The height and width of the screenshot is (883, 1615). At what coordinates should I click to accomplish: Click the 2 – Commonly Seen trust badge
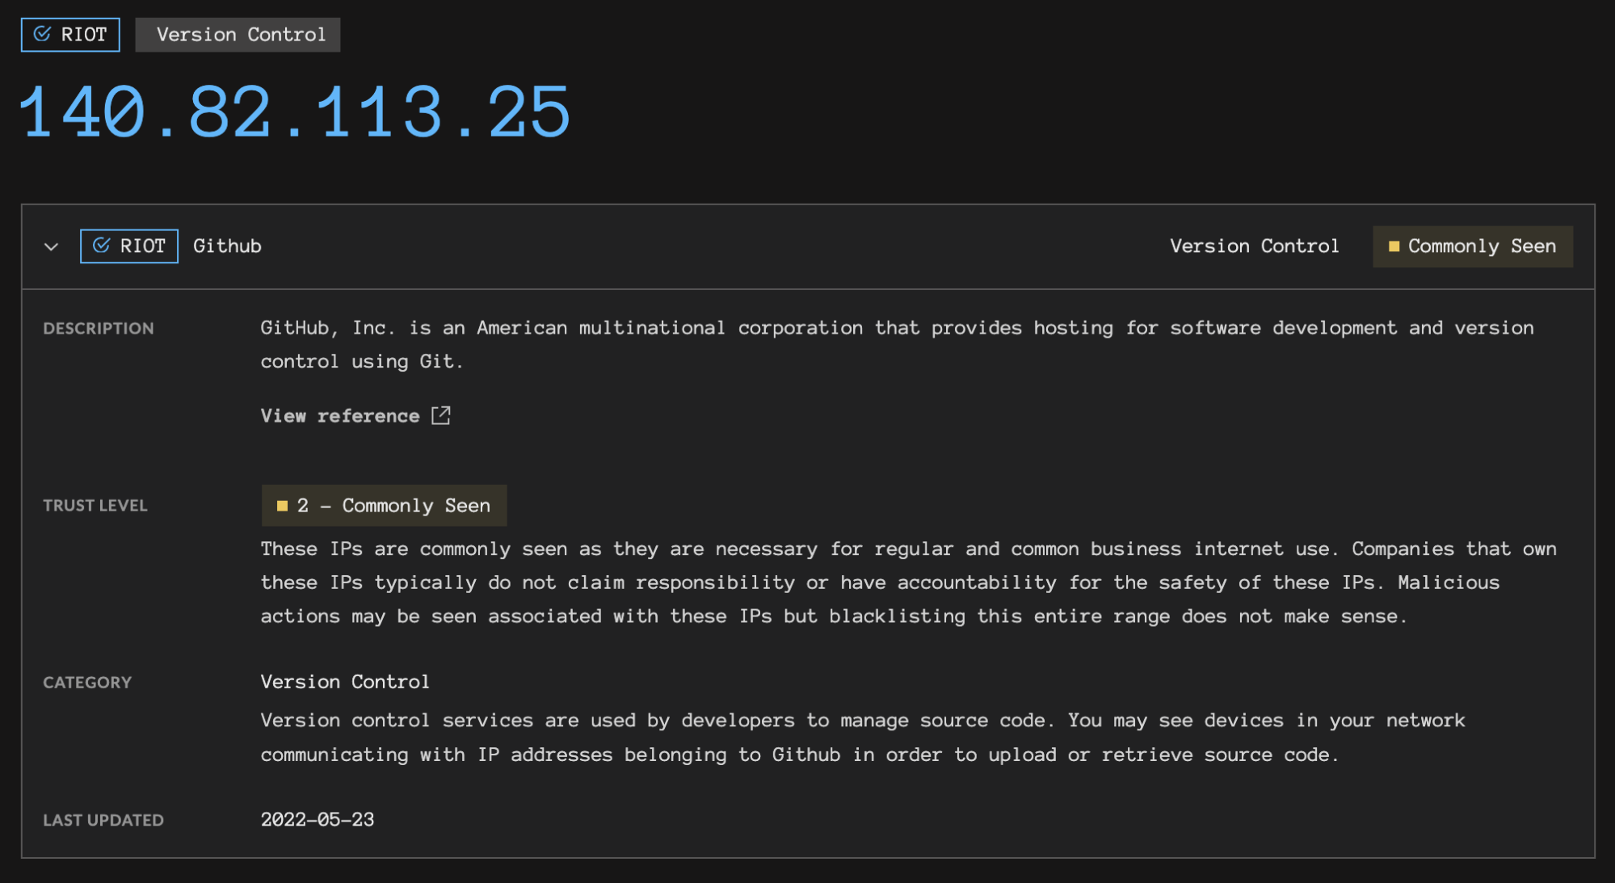(384, 506)
